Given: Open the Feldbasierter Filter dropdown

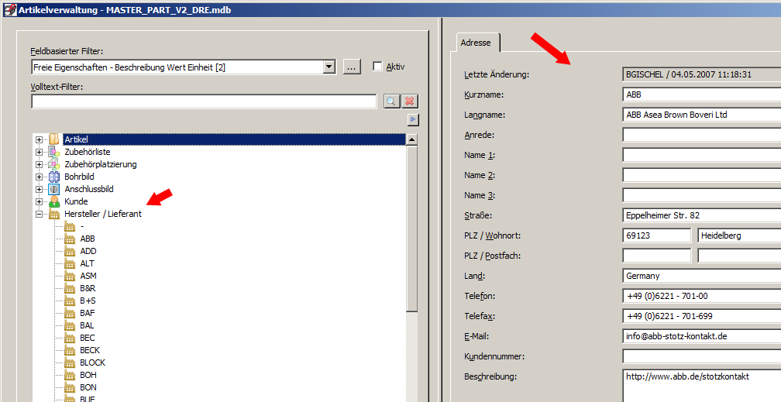Looking at the screenshot, I should pos(329,67).
